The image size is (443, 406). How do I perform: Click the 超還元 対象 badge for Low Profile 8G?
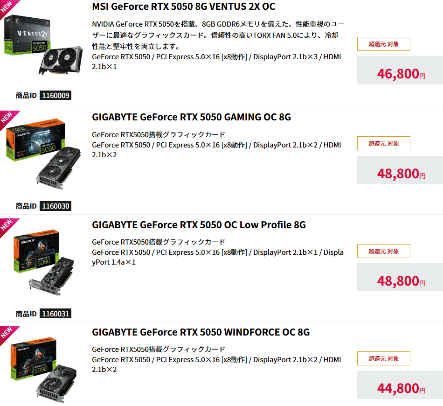pyautogui.click(x=383, y=251)
